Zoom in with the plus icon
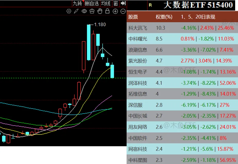The height and width of the screenshot is (164, 238). point(115,11)
